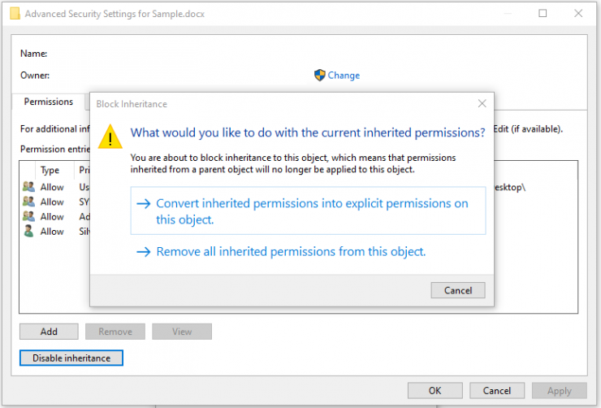Screen dimensions: 601x408
Task: Click the Add button
Action: coord(49,332)
